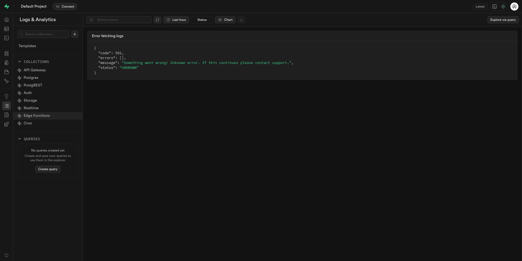
Task: Download logs using the download icon
Action: click(x=241, y=20)
